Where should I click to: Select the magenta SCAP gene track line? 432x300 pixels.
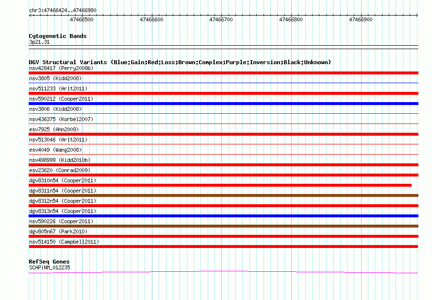[223, 272]
